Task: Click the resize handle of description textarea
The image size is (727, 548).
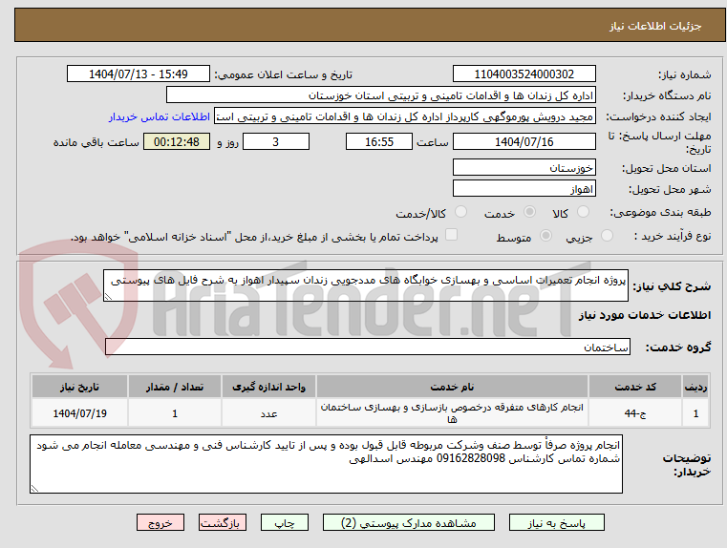Action: [108, 297]
